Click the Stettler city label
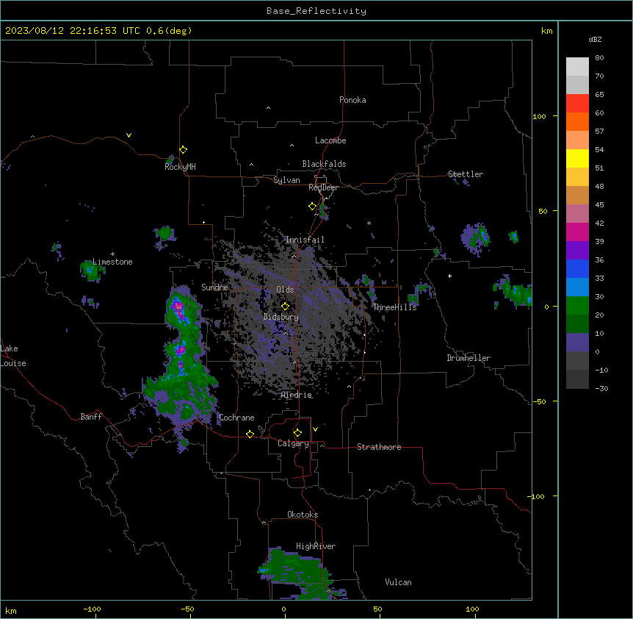633x619 pixels. tap(466, 174)
